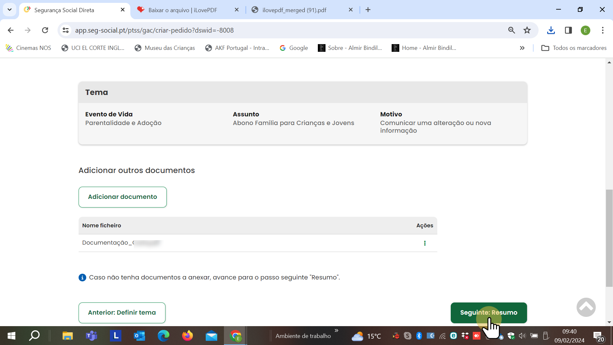613x345 pixels.
Task: View site information icon beside the URL
Action: (66, 30)
